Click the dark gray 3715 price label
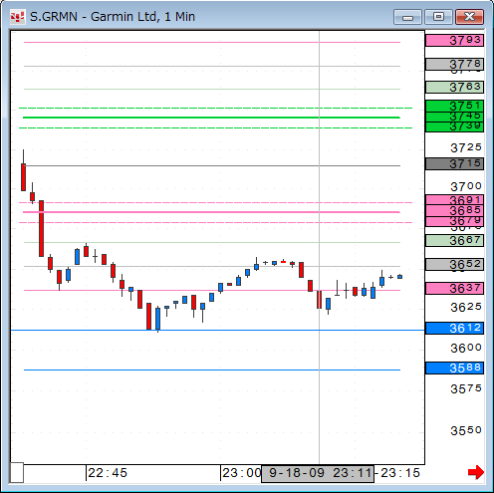This screenshot has height=493, width=494. point(454,164)
